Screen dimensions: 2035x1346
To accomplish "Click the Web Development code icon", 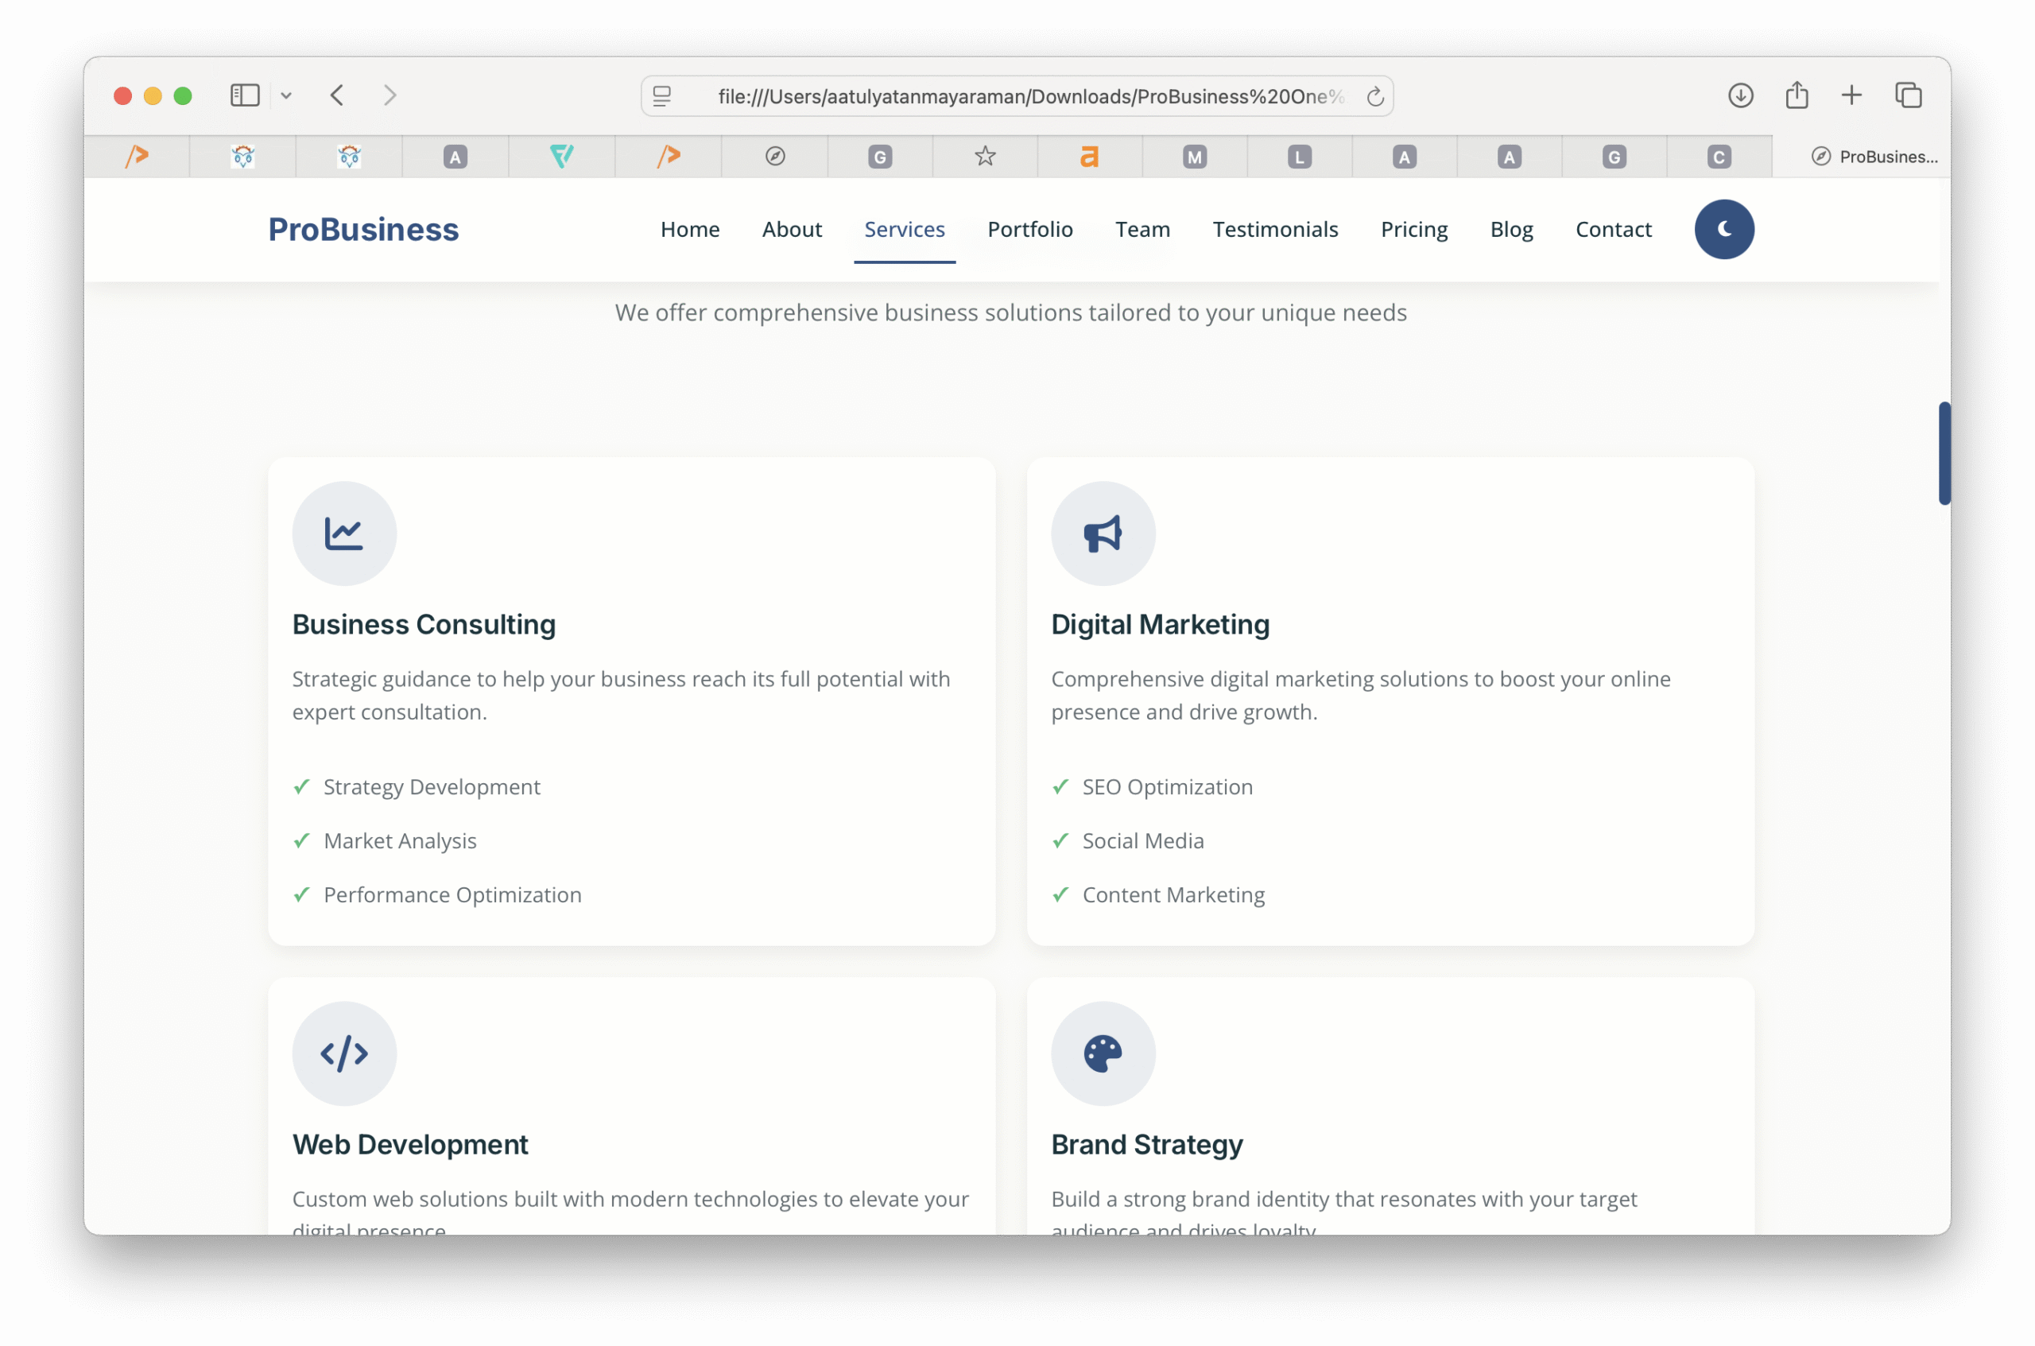I will 344,1053.
